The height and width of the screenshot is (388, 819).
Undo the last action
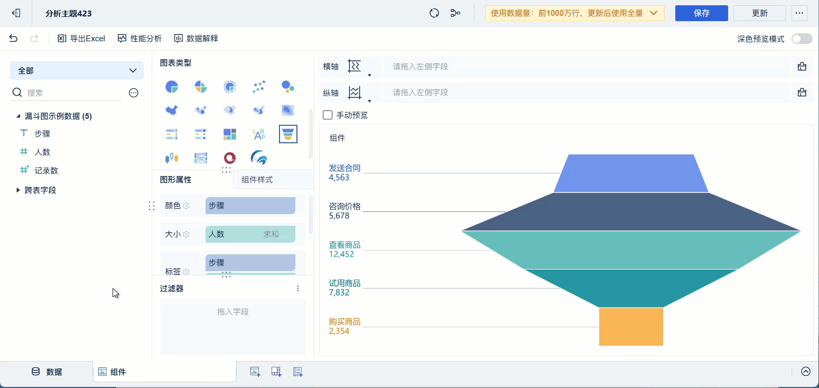click(14, 39)
